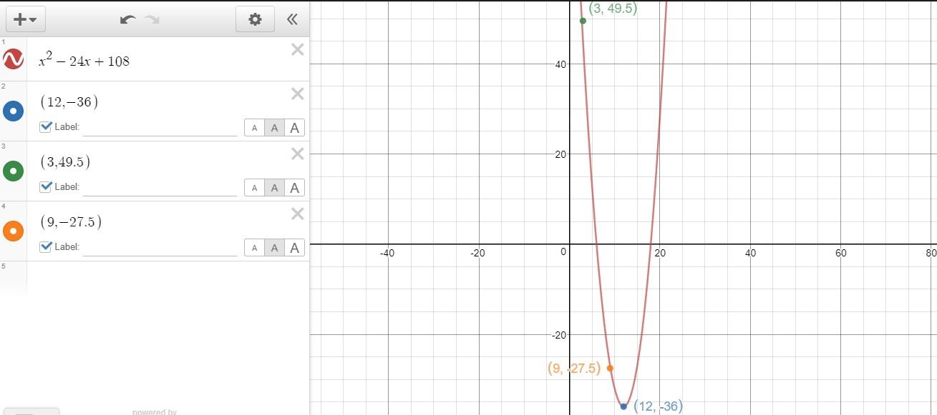
Task: Toggle the blue point (12,-36) color icon
Action: pyautogui.click(x=14, y=111)
